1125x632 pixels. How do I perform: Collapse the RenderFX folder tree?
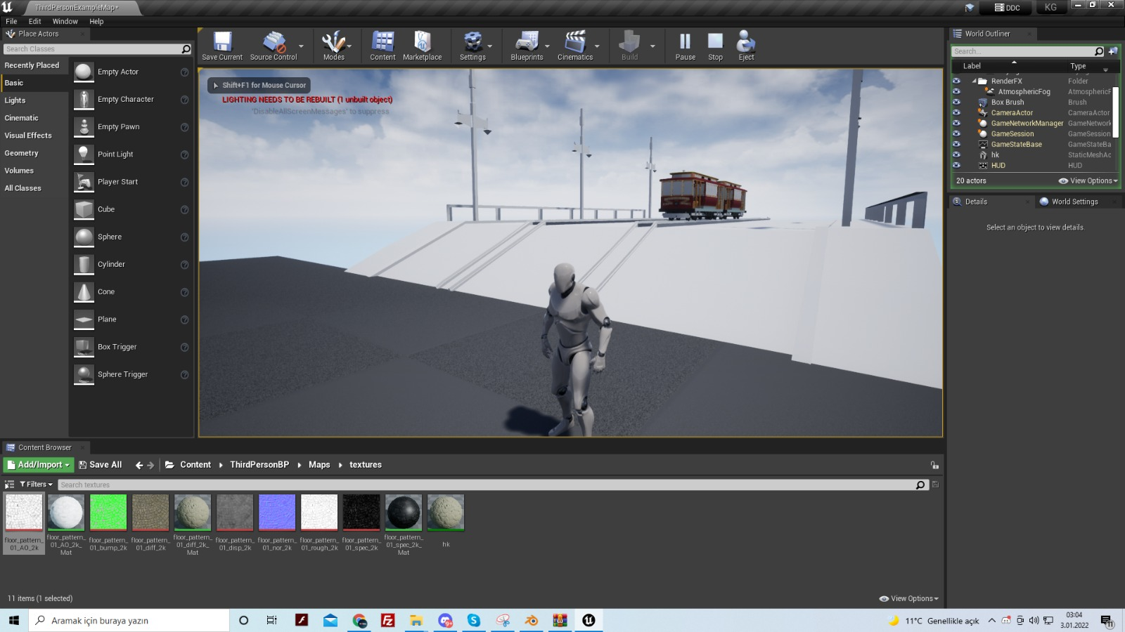975,81
